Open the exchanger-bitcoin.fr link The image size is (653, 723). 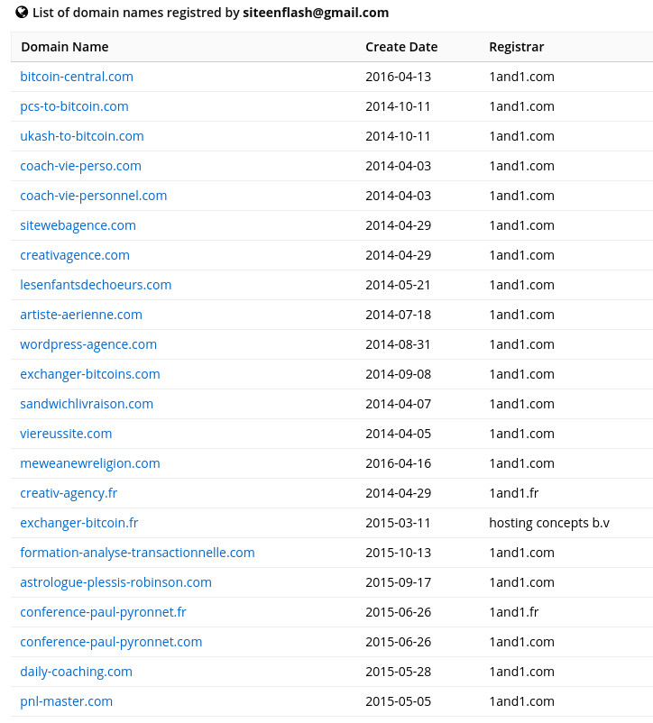[79, 523]
